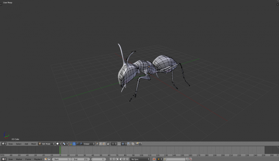The image size is (279, 161).
Task: Jump to the last frame
Action: point(127,159)
